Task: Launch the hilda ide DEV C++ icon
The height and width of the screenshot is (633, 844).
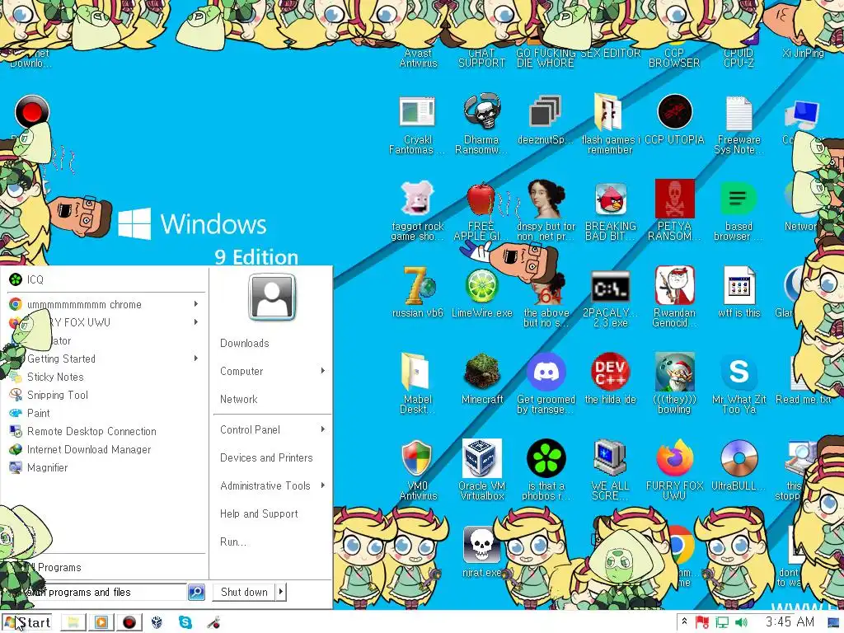Action: (x=611, y=372)
